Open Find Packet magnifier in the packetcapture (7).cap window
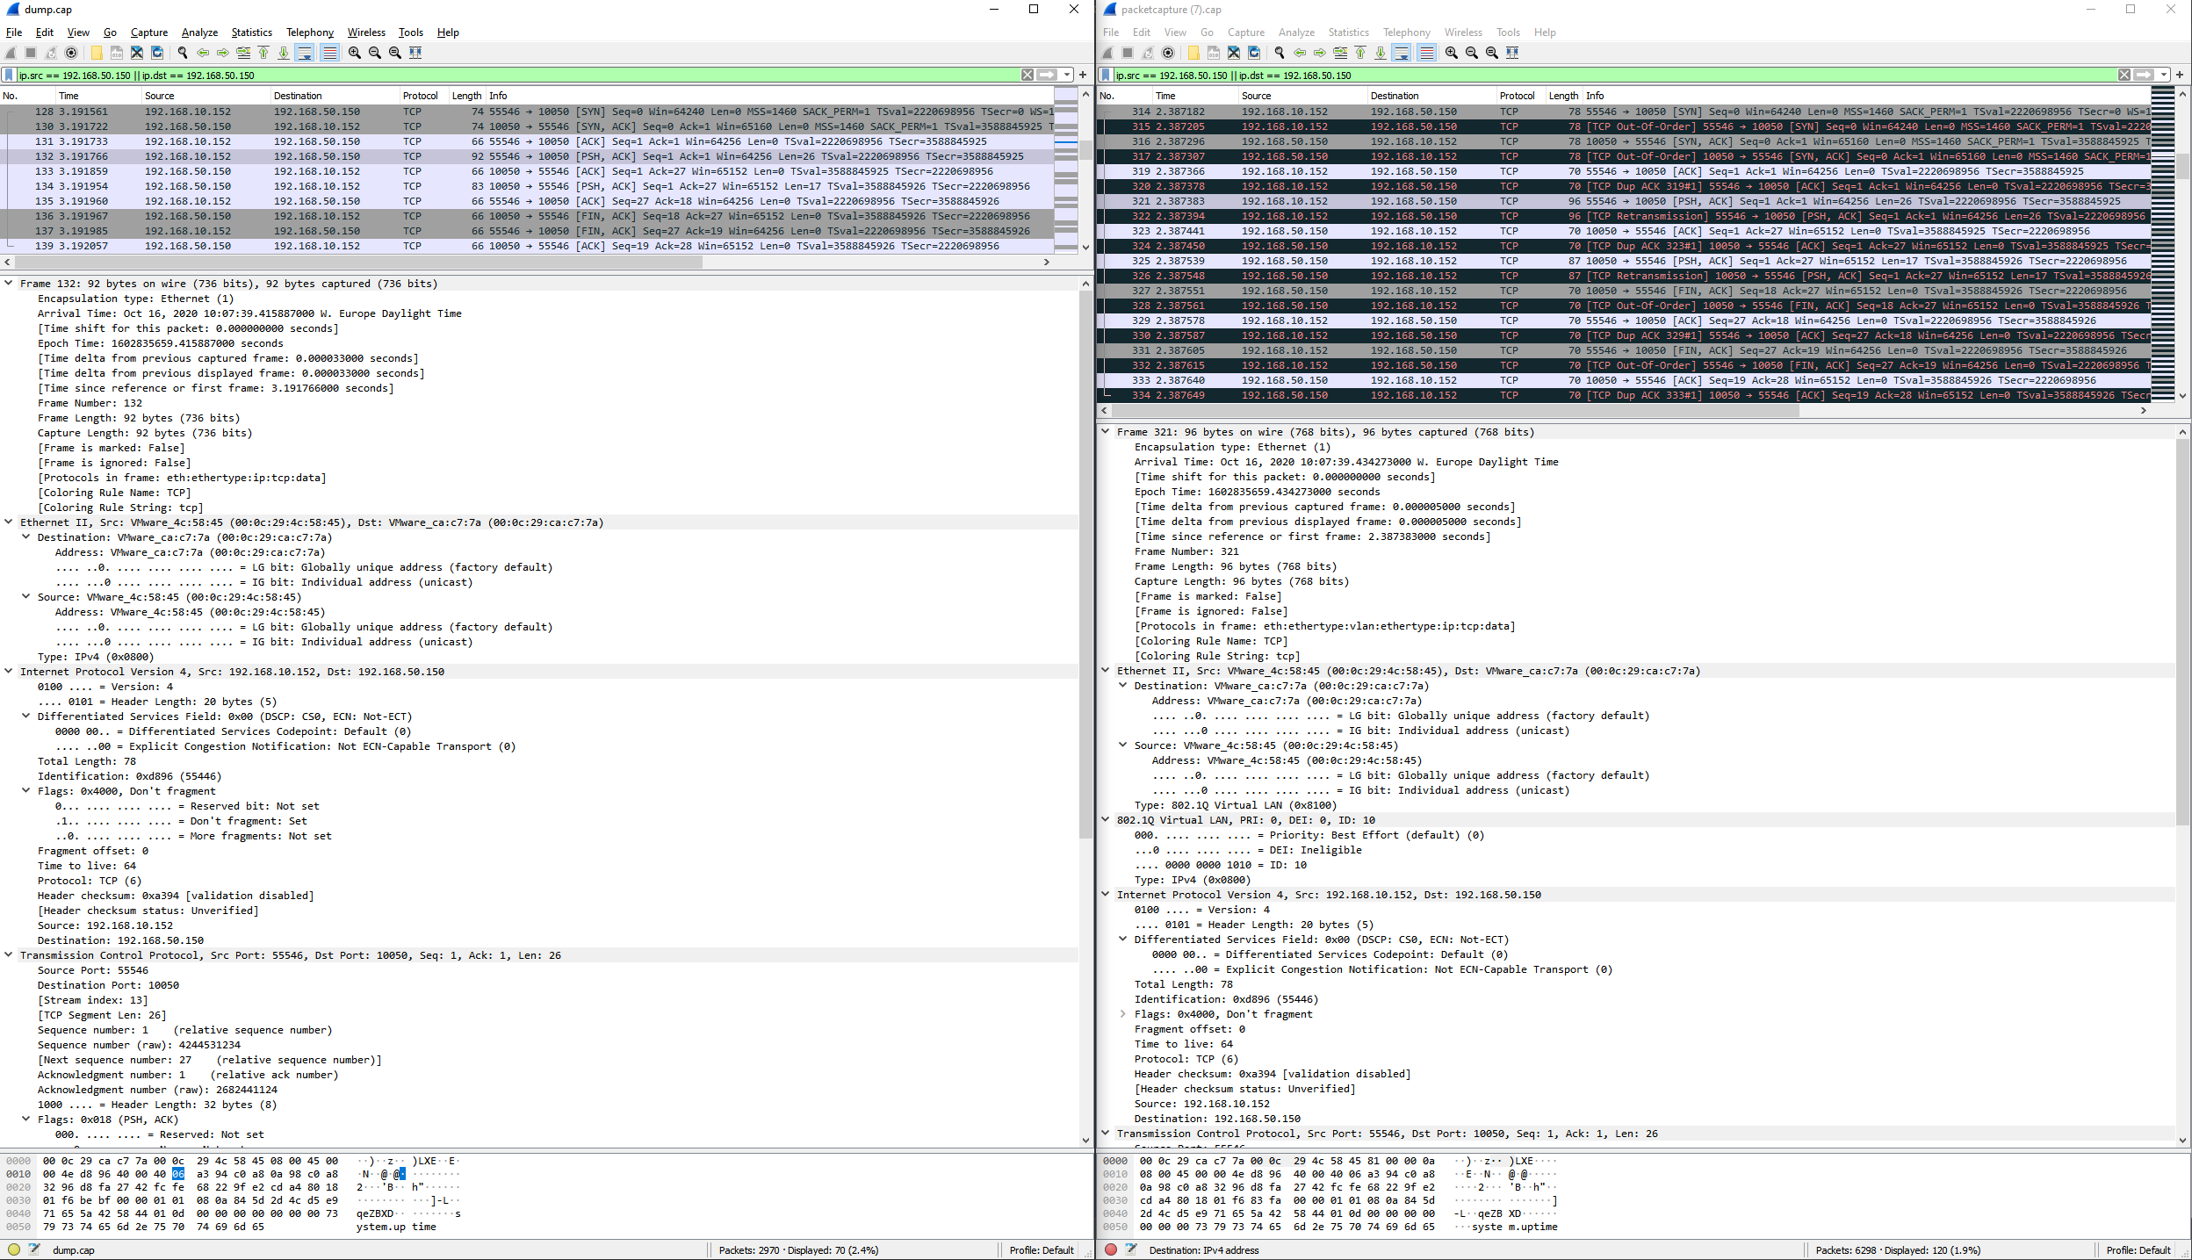Image resolution: width=2192 pixels, height=1260 pixels. (1280, 53)
